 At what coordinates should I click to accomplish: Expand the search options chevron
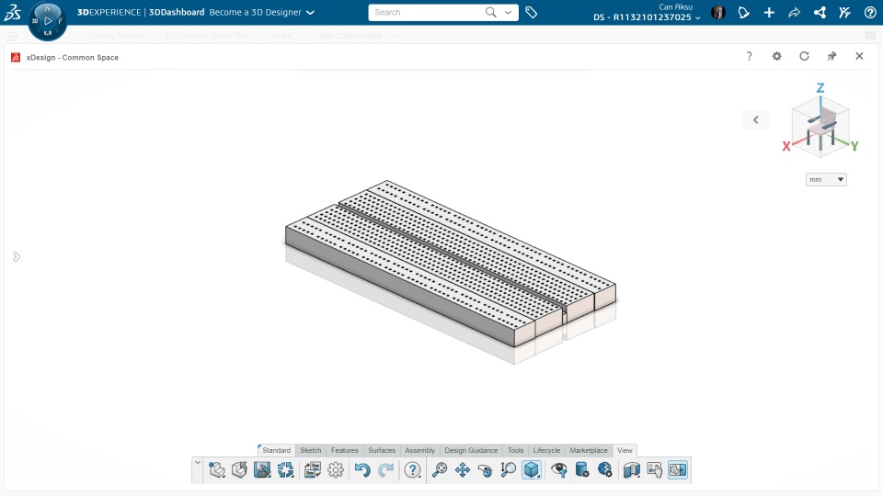pos(508,12)
